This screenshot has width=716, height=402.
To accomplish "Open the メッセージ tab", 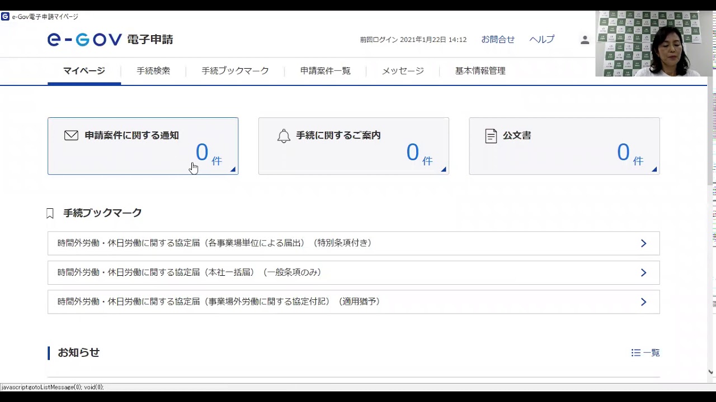I will (x=403, y=71).
